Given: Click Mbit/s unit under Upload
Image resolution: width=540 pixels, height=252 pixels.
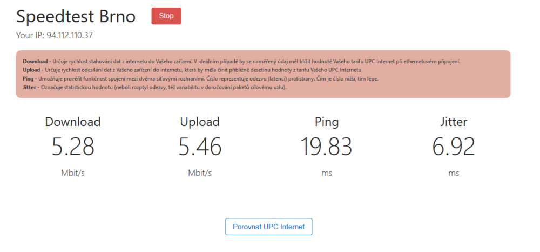Looking at the screenshot, I should point(200,173).
